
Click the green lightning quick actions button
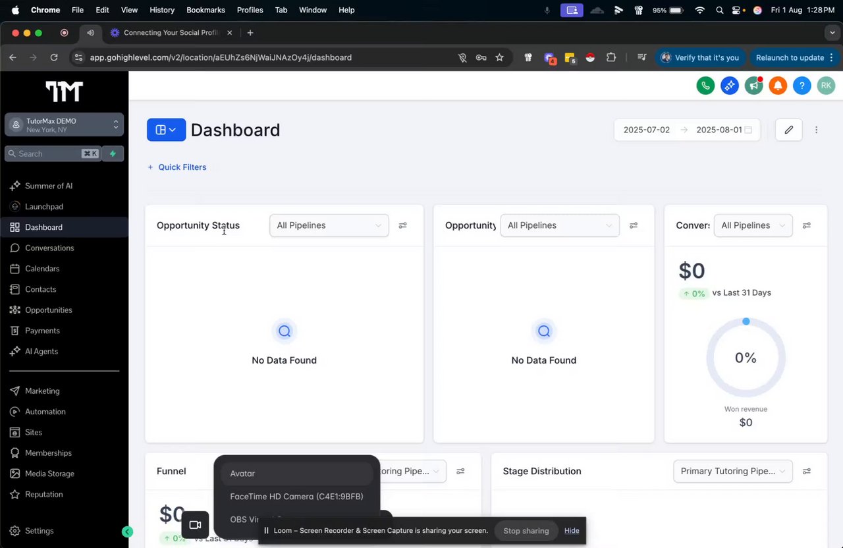(x=113, y=153)
